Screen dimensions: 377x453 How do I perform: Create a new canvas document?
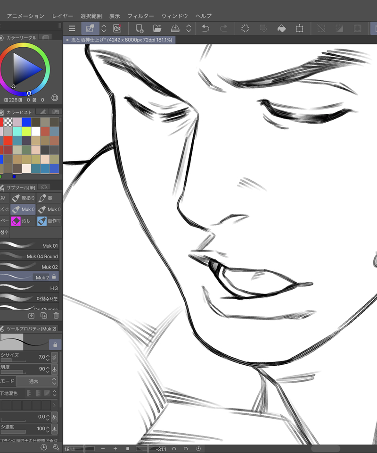pos(139,28)
